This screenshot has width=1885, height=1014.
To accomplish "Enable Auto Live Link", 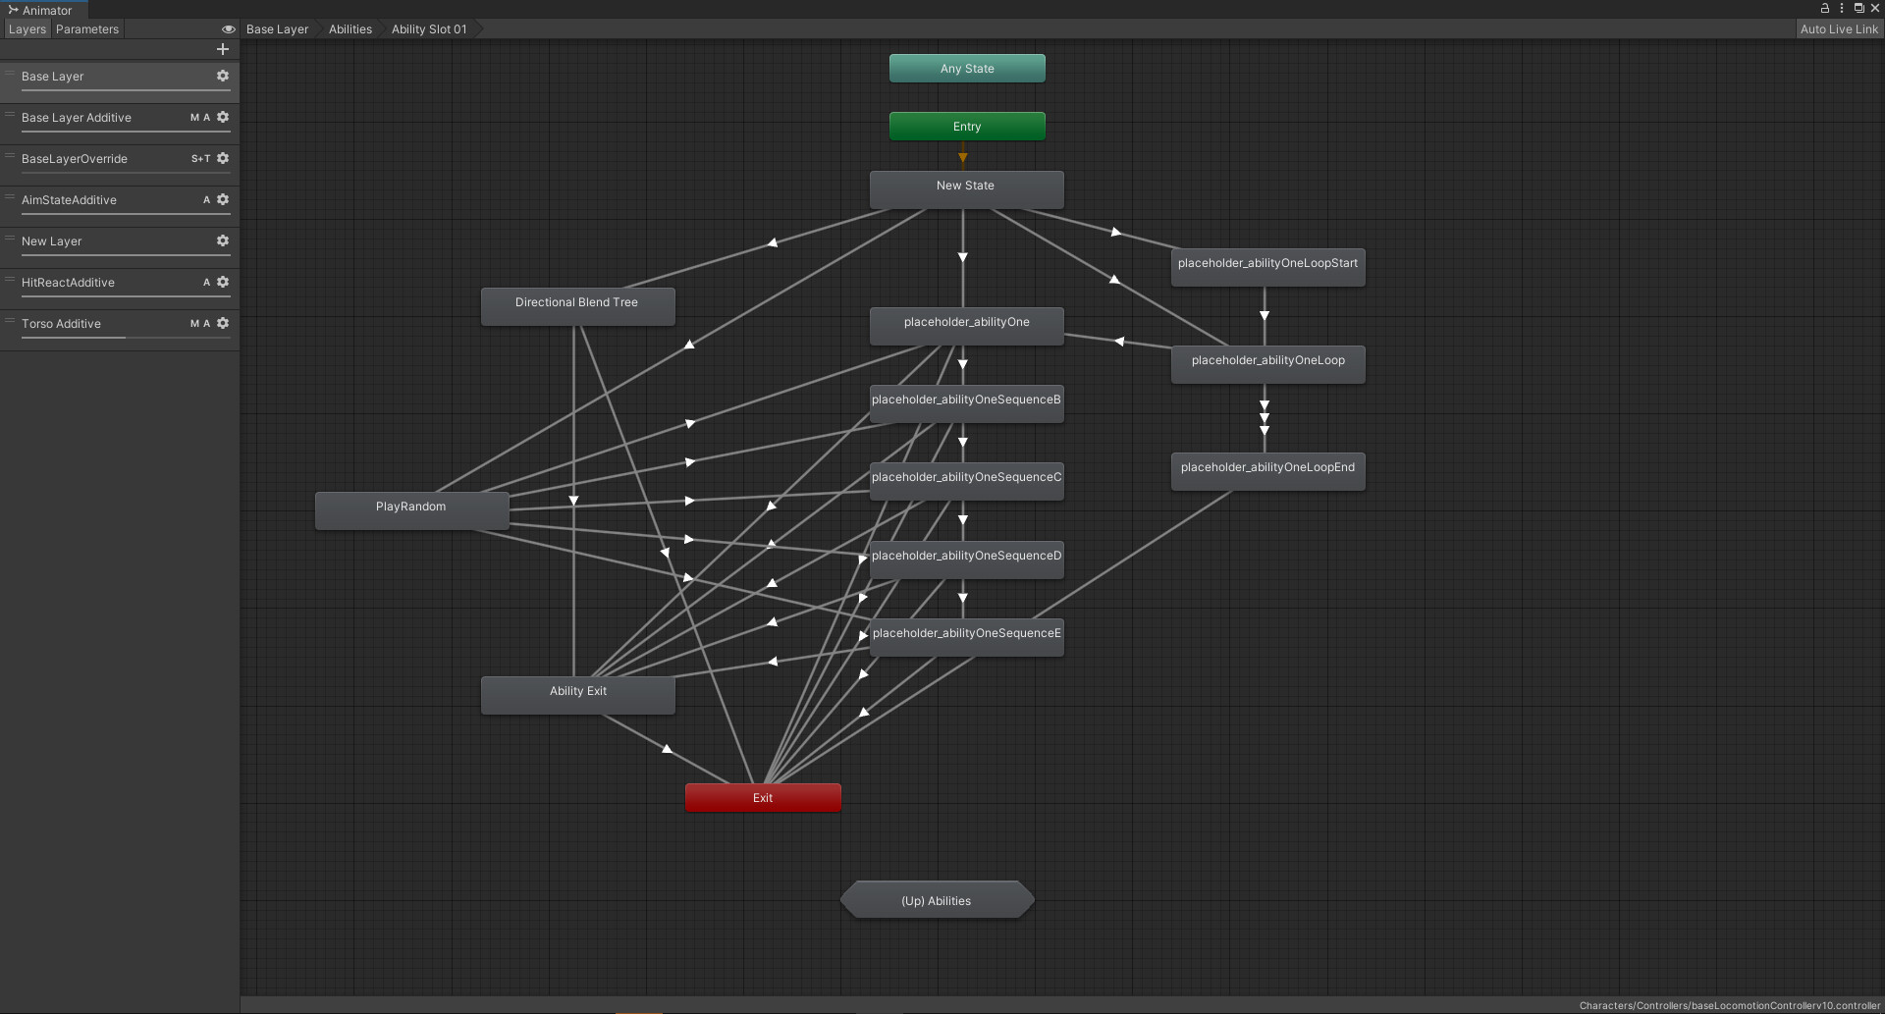I will [x=1839, y=28].
